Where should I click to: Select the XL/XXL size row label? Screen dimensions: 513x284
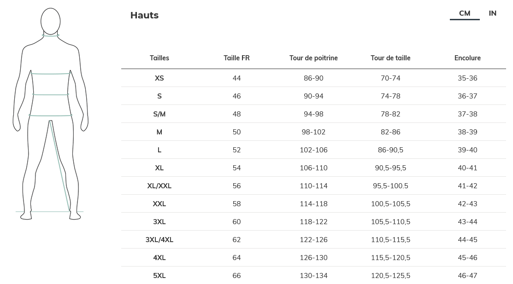pos(159,186)
